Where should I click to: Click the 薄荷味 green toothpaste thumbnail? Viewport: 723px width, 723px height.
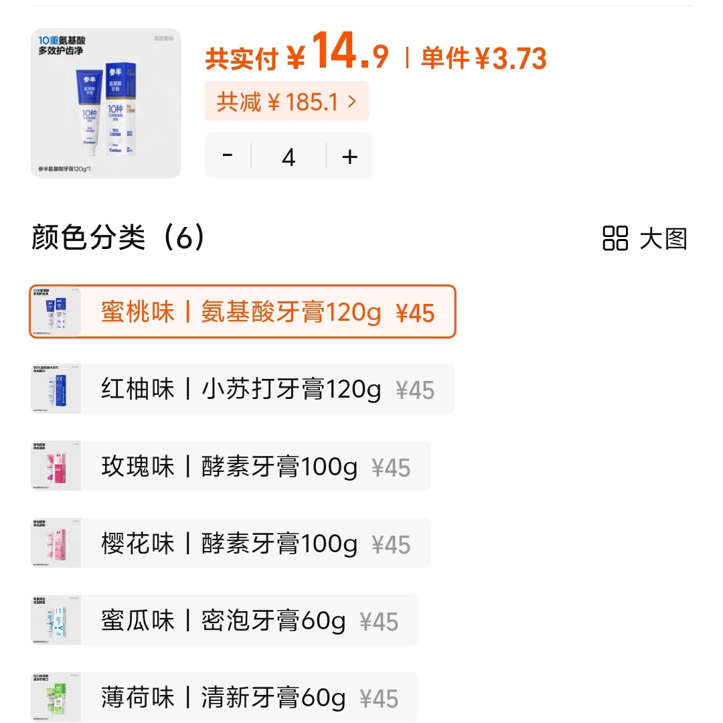click(56, 698)
